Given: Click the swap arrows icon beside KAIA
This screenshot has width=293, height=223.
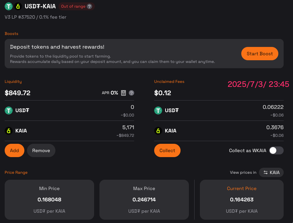Looking at the screenshot, I should tap(266, 172).
